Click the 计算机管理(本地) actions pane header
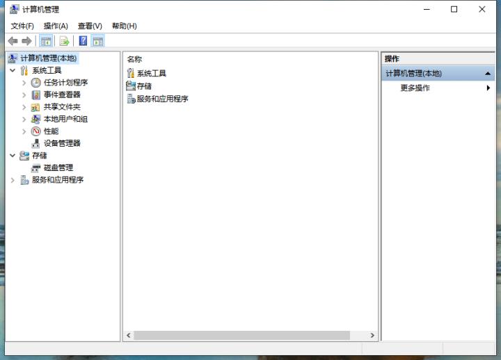The height and width of the screenshot is (360, 501). click(x=438, y=74)
